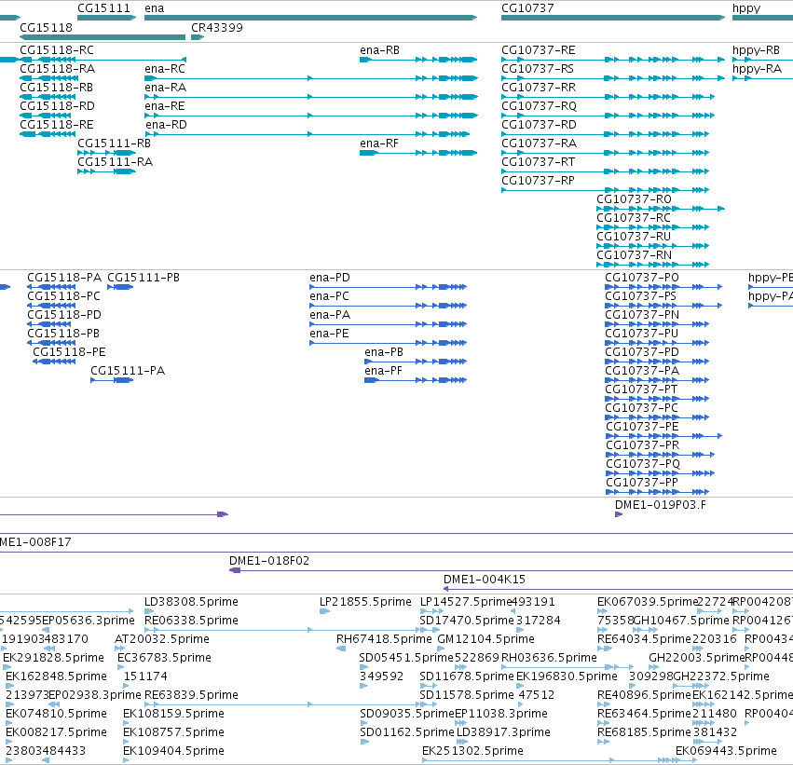
Task: Open the CG10737-RR transcript label
Action: 539,88
